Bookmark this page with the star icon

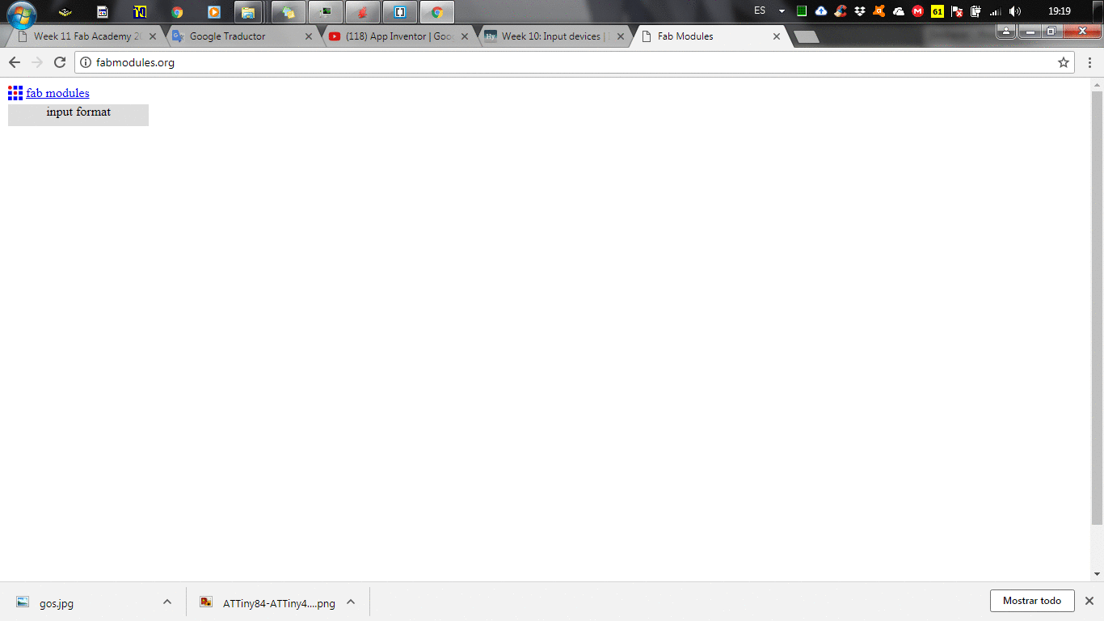click(x=1064, y=62)
